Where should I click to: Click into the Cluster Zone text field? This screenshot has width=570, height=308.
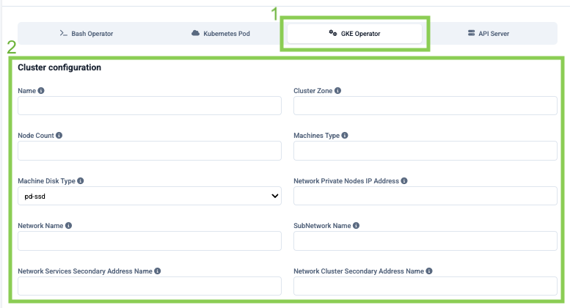tap(425, 106)
